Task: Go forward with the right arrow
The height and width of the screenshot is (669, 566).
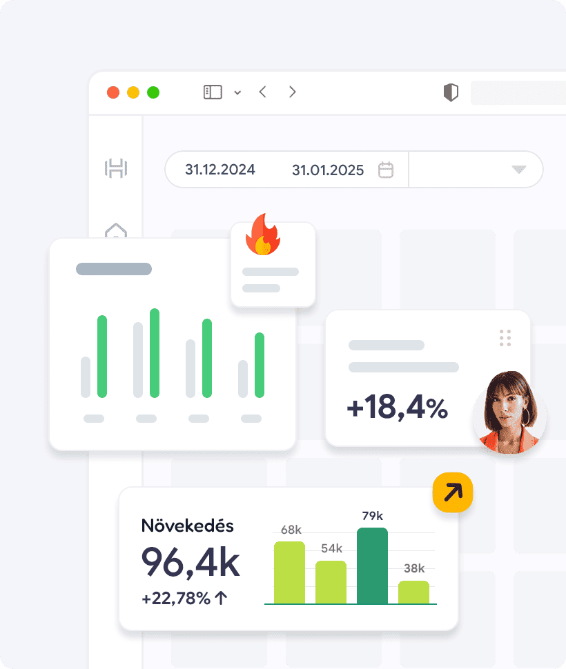Action: tap(293, 92)
